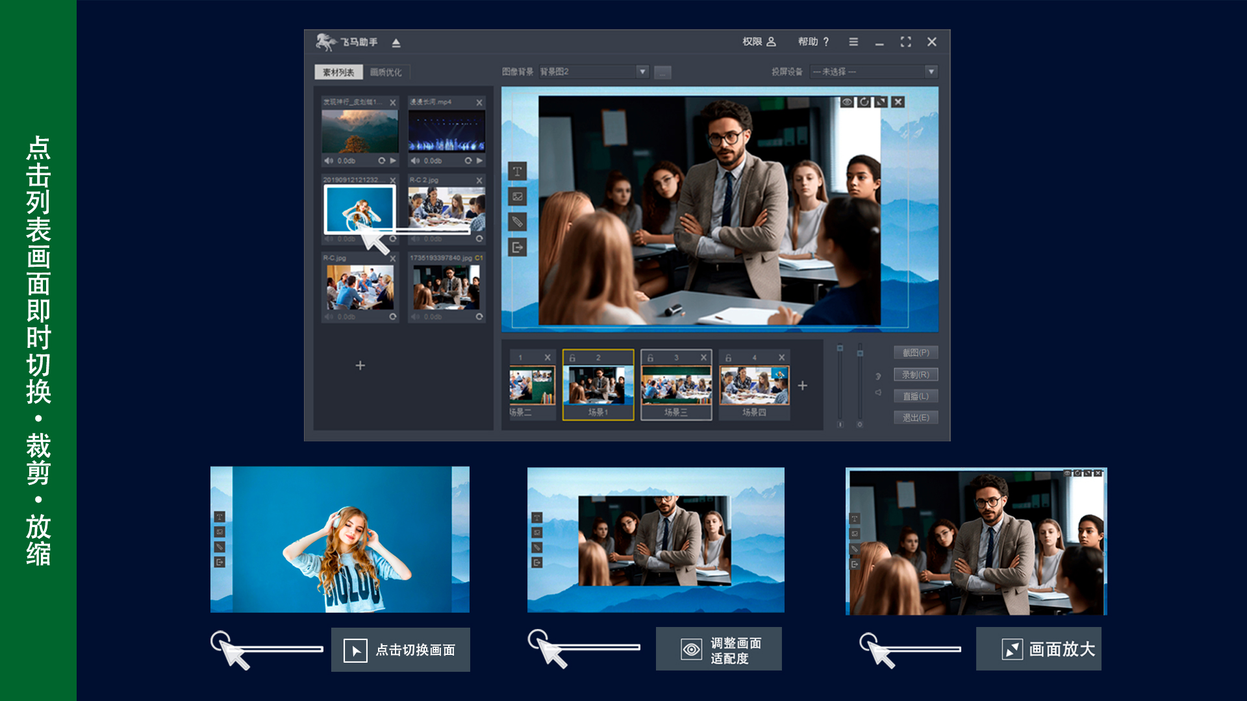Select the text tool icon beside preview
The image size is (1247, 701).
point(517,171)
